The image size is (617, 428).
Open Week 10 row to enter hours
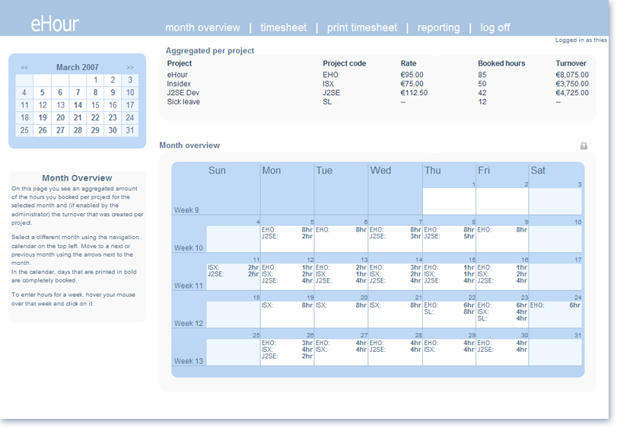pyautogui.click(x=377, y=235)
